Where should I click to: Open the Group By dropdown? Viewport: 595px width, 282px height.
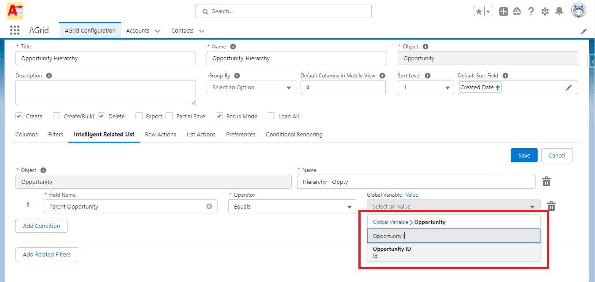252,88
